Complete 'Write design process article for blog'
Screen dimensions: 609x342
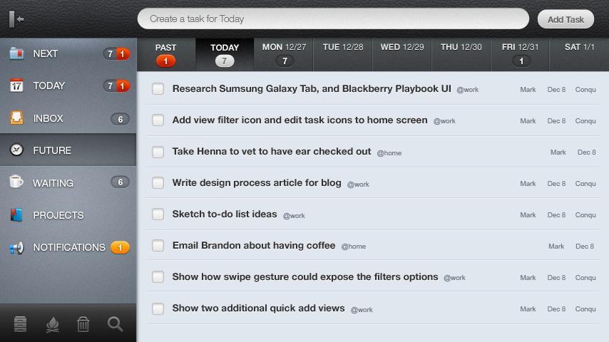(158, 183)
